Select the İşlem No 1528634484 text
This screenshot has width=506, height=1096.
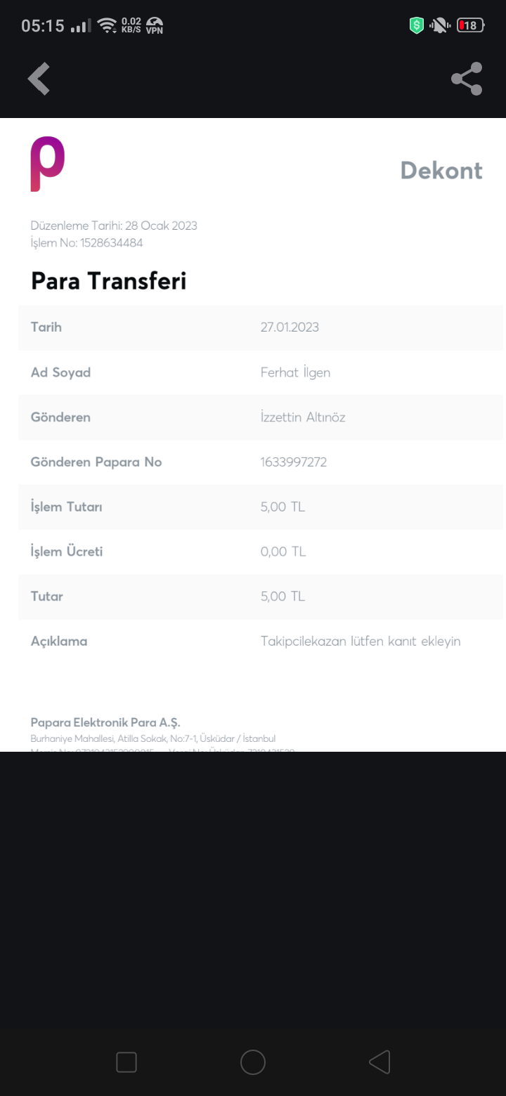point(87,243)
